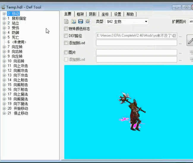This screenshot has height=163, width=193.
Task: Expand the 3 受伤 group
Action: (x=4, y=28)
